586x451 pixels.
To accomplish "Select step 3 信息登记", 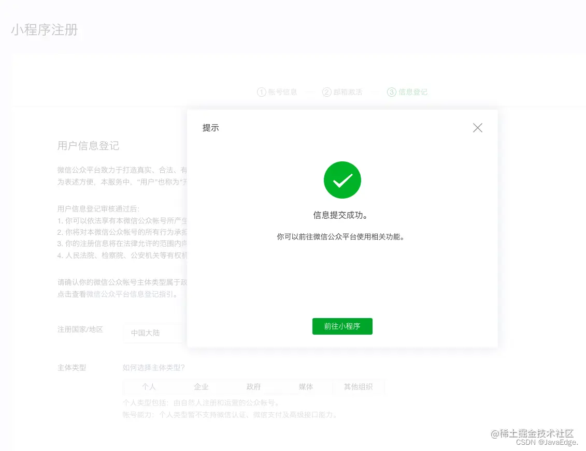I will (407, 92).
